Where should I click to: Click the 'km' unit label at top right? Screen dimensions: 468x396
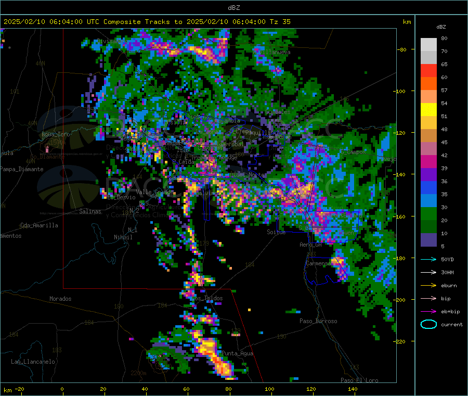tap(407, 22)
